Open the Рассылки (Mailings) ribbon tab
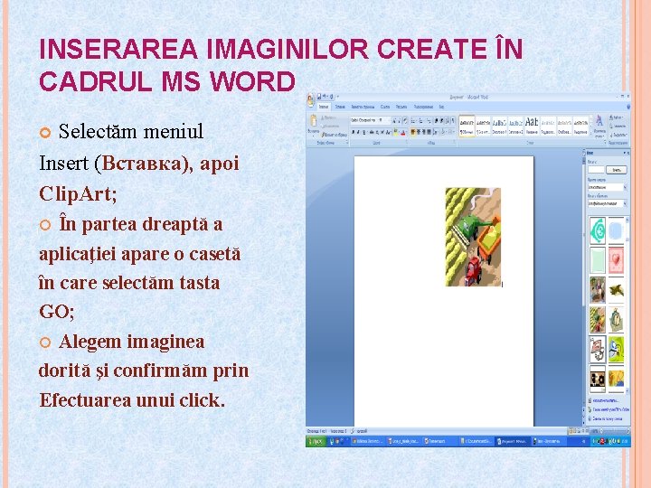The width and height of the screenshot is (651, 488). pyautogui.click(x=401, y=107)
